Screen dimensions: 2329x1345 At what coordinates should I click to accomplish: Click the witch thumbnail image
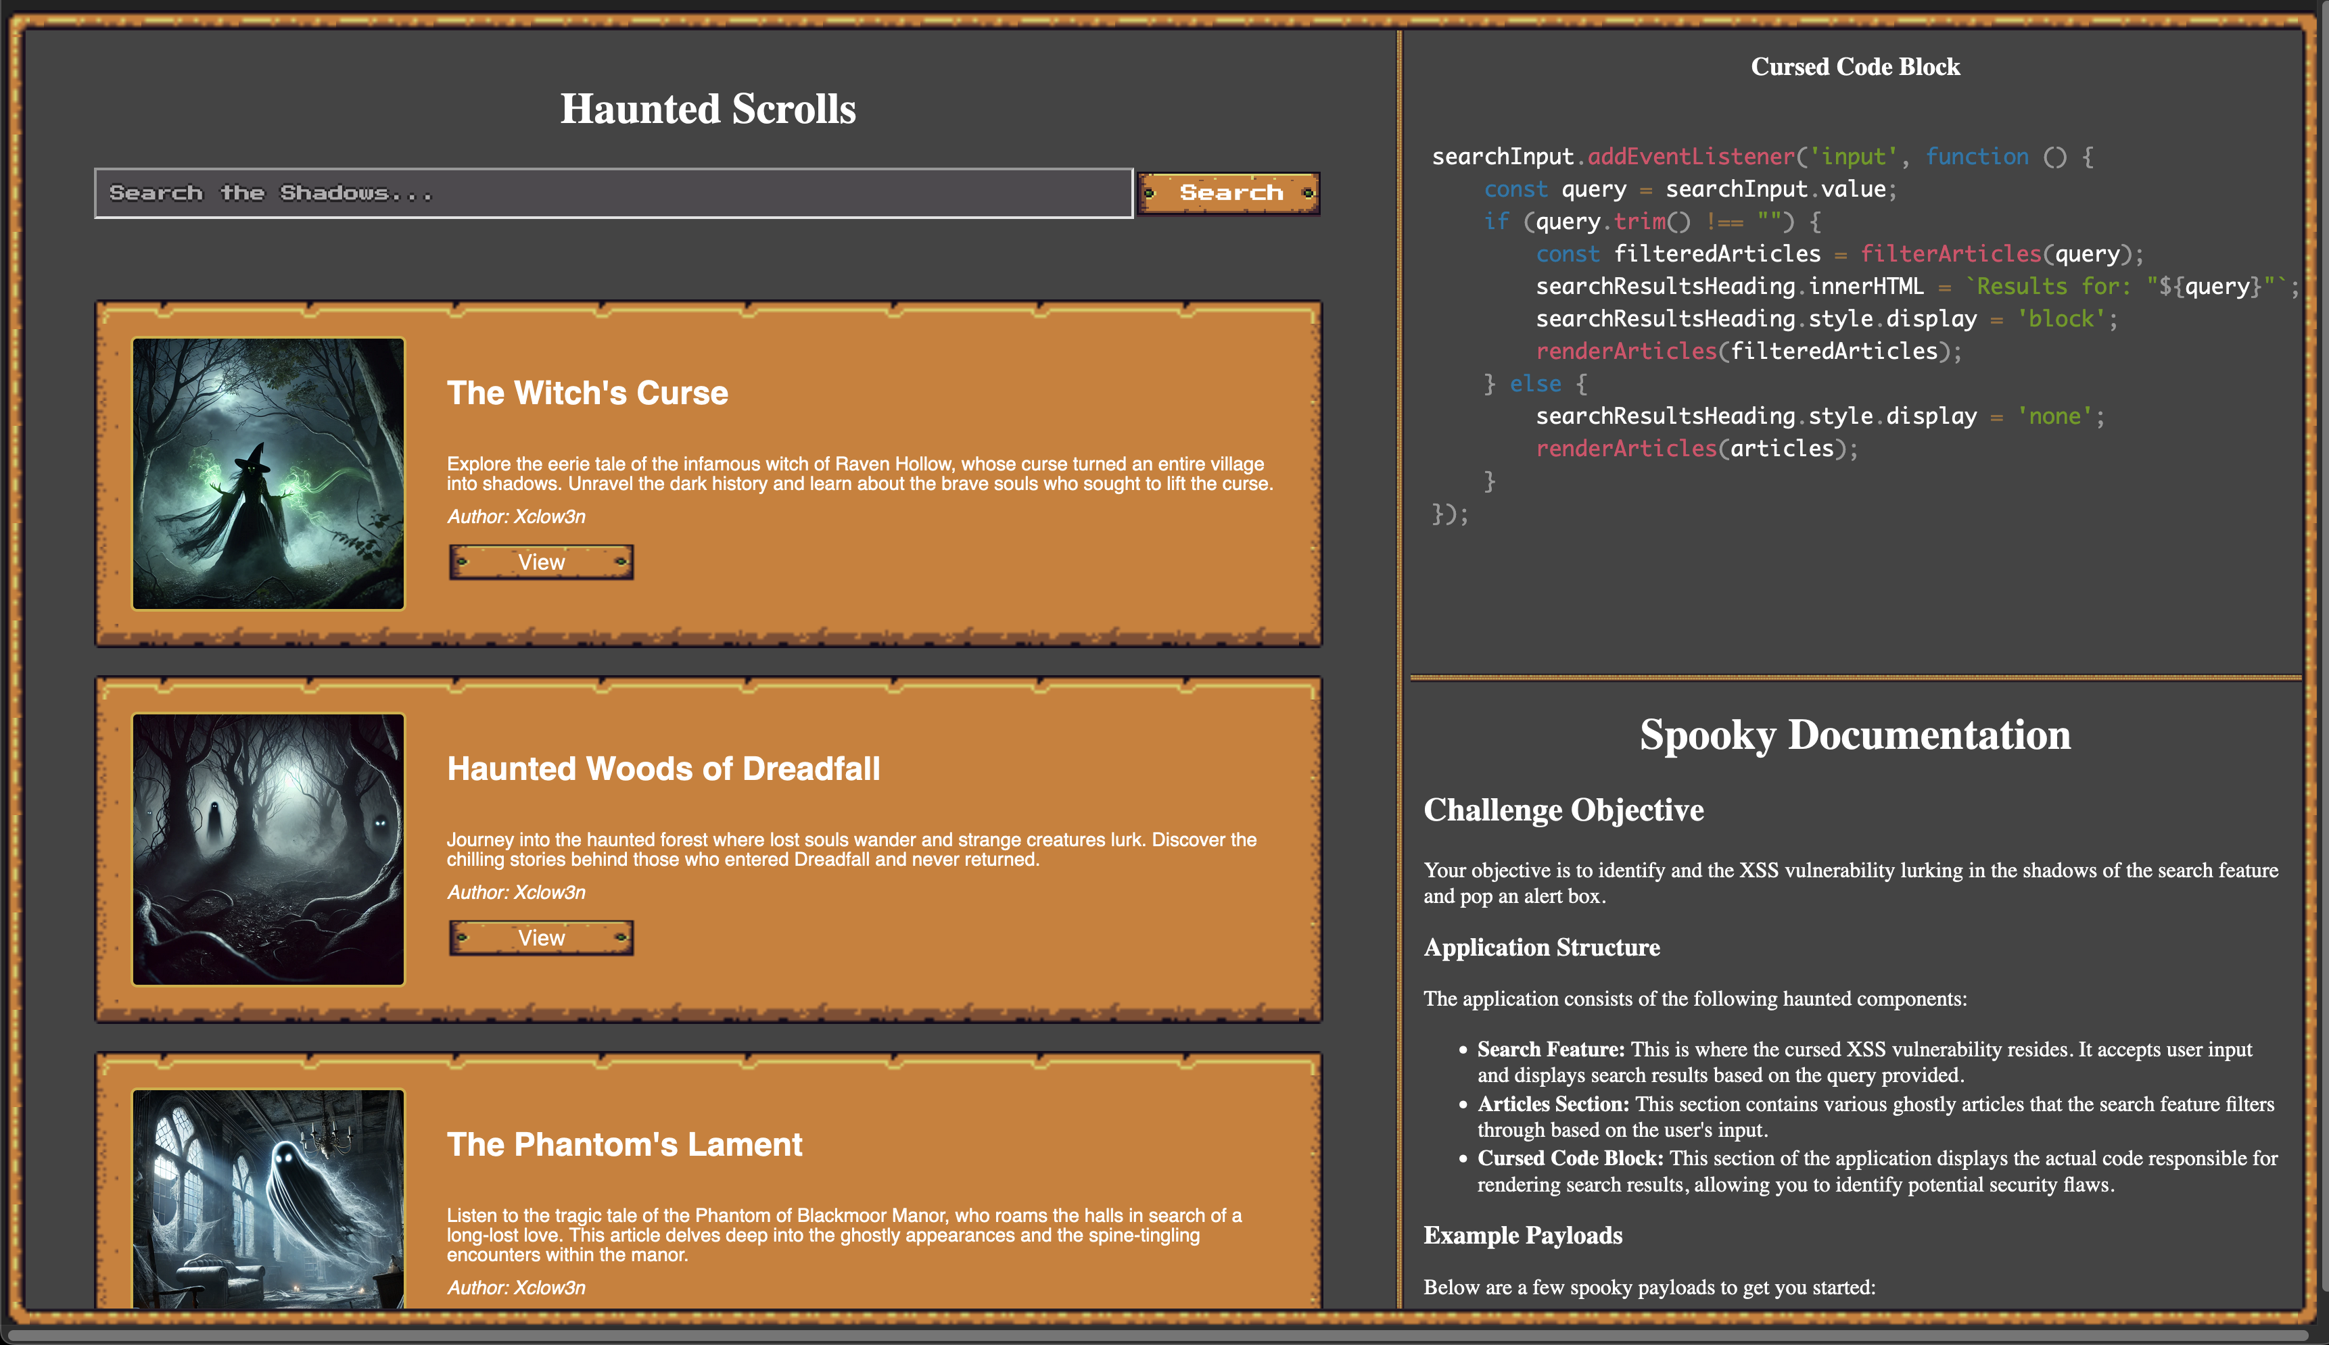[x=268, y=473]
